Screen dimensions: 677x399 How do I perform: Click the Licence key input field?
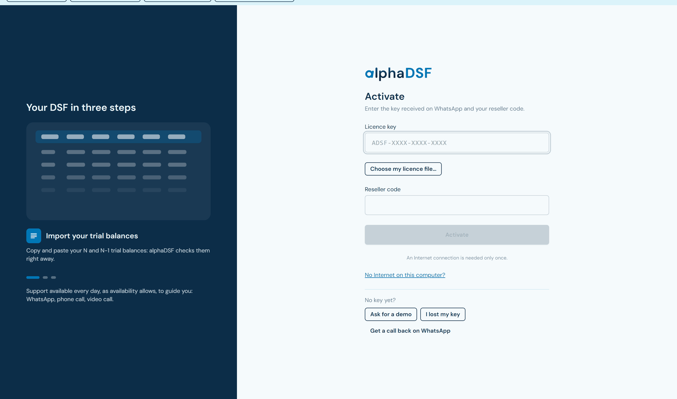pos(457,143)
